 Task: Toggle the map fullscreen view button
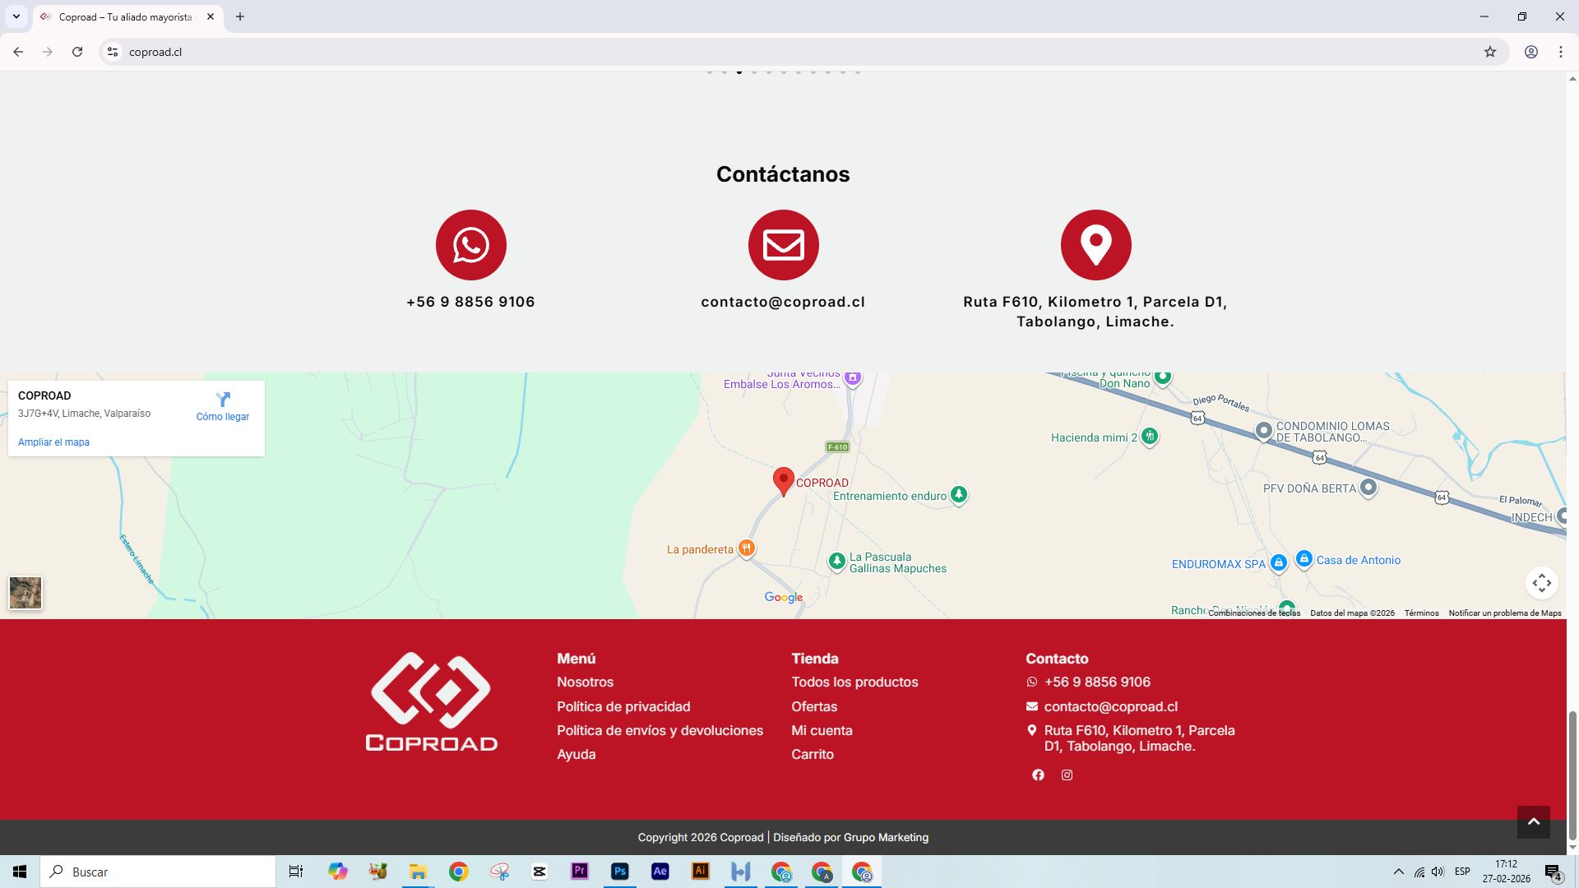pos(1541,583)
